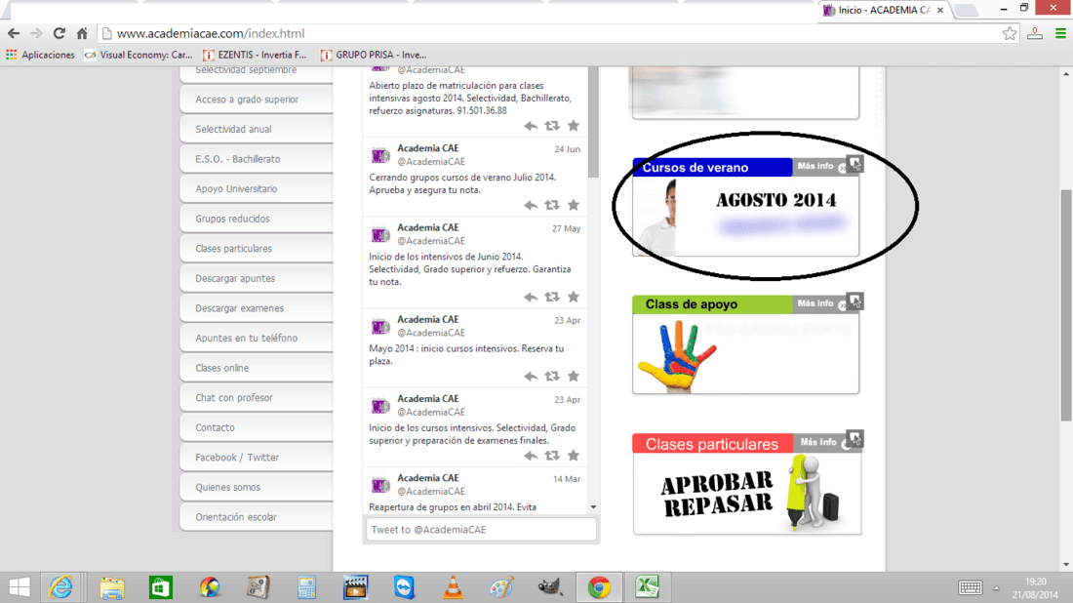Open the TeamViewer taskbar icon

tap(404, 587)
